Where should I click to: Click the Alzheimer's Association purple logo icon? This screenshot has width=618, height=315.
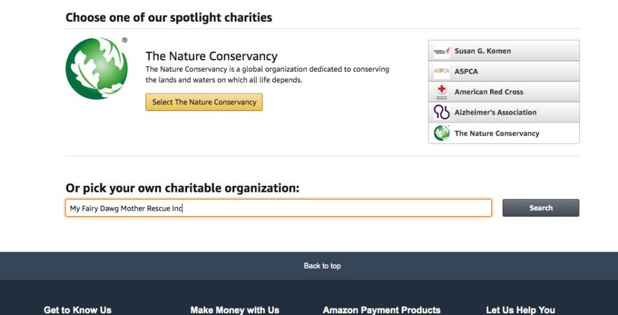pyautogui.click(x=441, y=112)
